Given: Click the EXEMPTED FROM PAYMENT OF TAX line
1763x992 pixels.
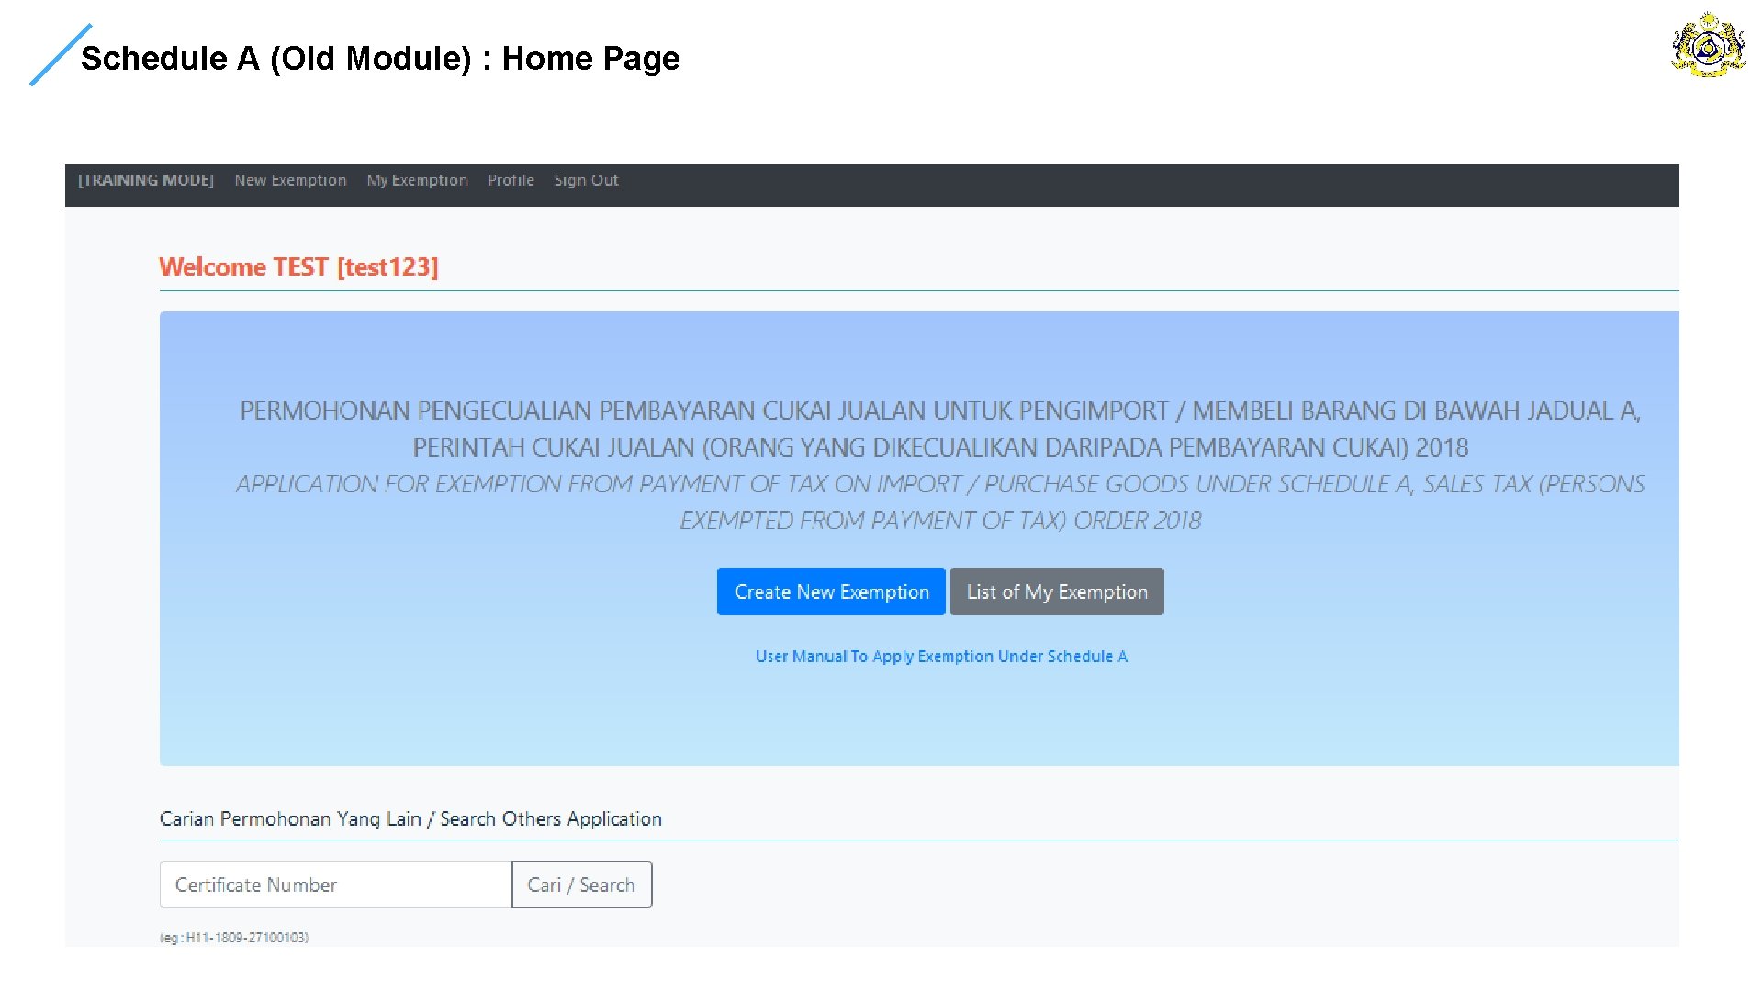Looking at the screenshot, I should [940, 521].
